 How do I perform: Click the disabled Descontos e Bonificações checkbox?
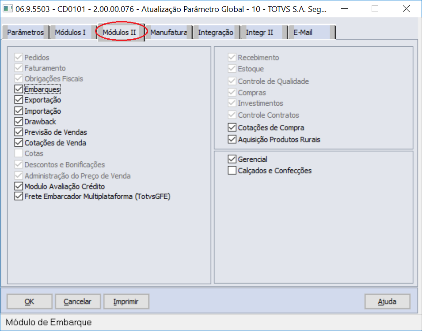[19, 164]
